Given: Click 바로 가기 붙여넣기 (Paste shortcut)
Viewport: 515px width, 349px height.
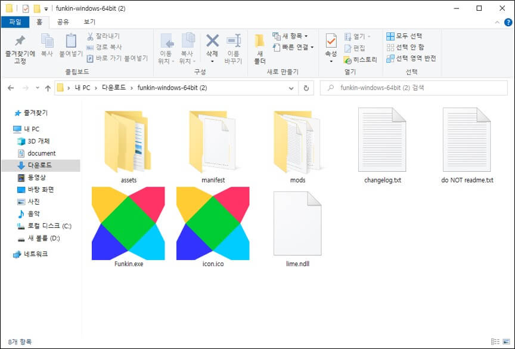Looking at the screenshot, I should click(x=117, y=58).
